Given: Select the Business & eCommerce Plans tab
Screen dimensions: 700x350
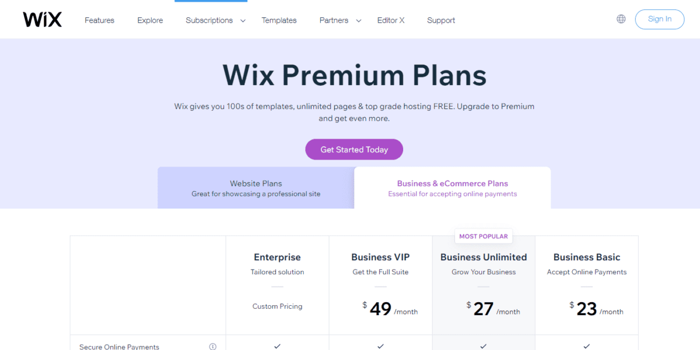Looking at the screenshot, I should click(x=453, y=188).
